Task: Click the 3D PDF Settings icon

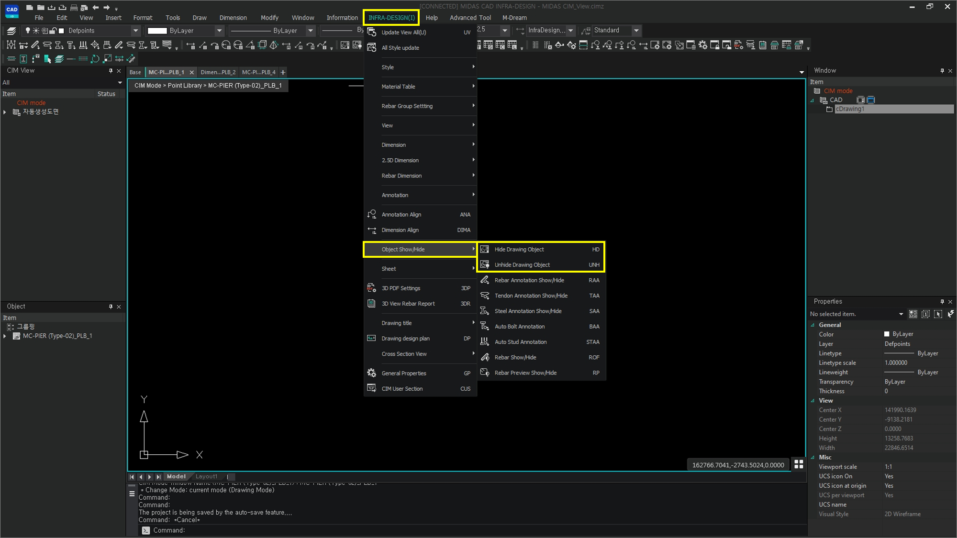Action: [371, 288]
